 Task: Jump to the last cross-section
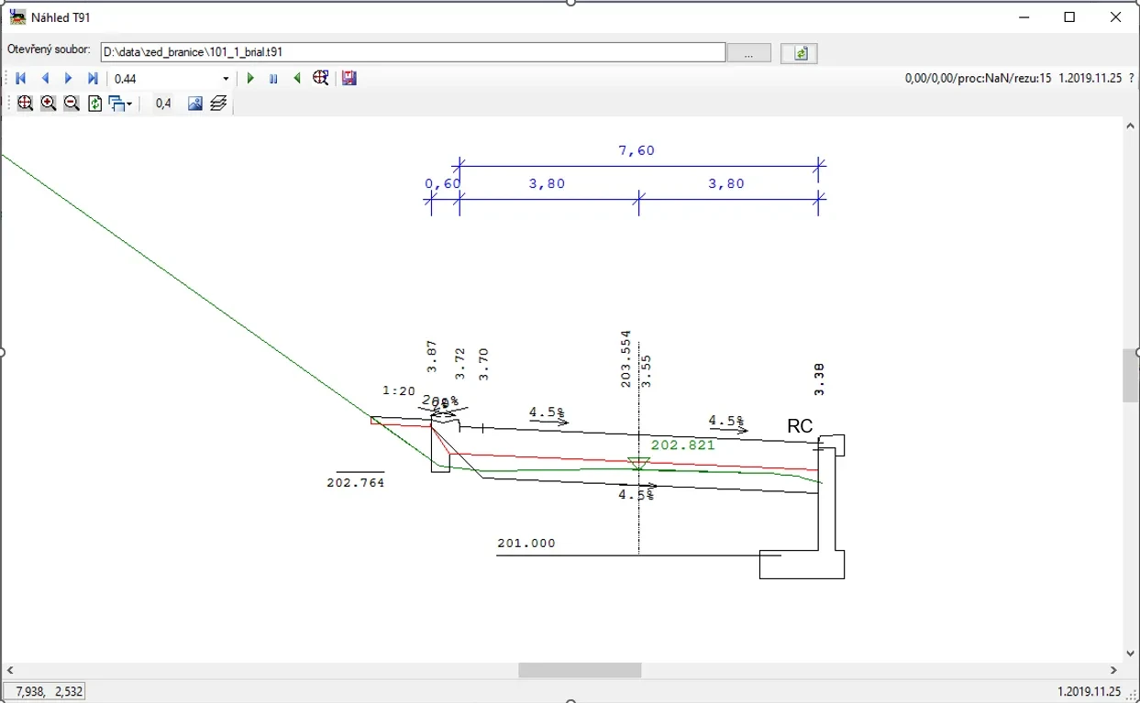coord(93,79)
